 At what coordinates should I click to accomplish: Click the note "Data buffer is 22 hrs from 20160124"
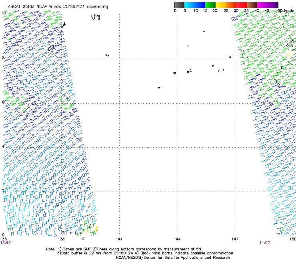coord(97,253)
